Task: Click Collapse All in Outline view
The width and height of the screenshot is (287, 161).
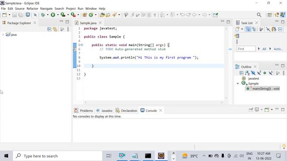Action: (x=241, y=73)
